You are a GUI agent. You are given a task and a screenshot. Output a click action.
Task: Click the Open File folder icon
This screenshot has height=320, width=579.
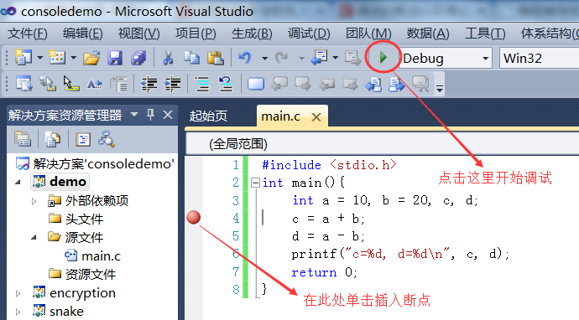pos(91,58)
